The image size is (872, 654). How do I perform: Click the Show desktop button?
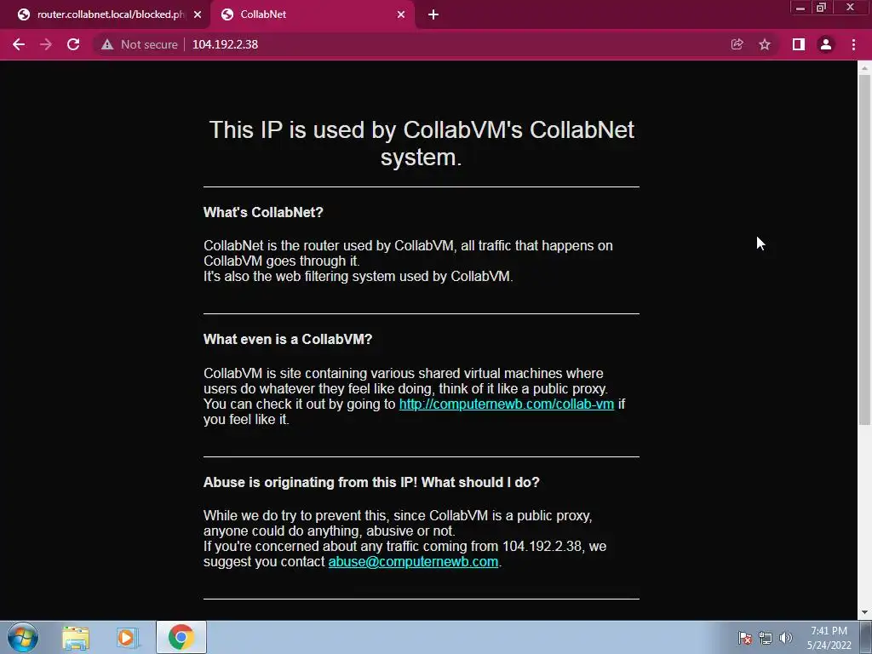866,637
